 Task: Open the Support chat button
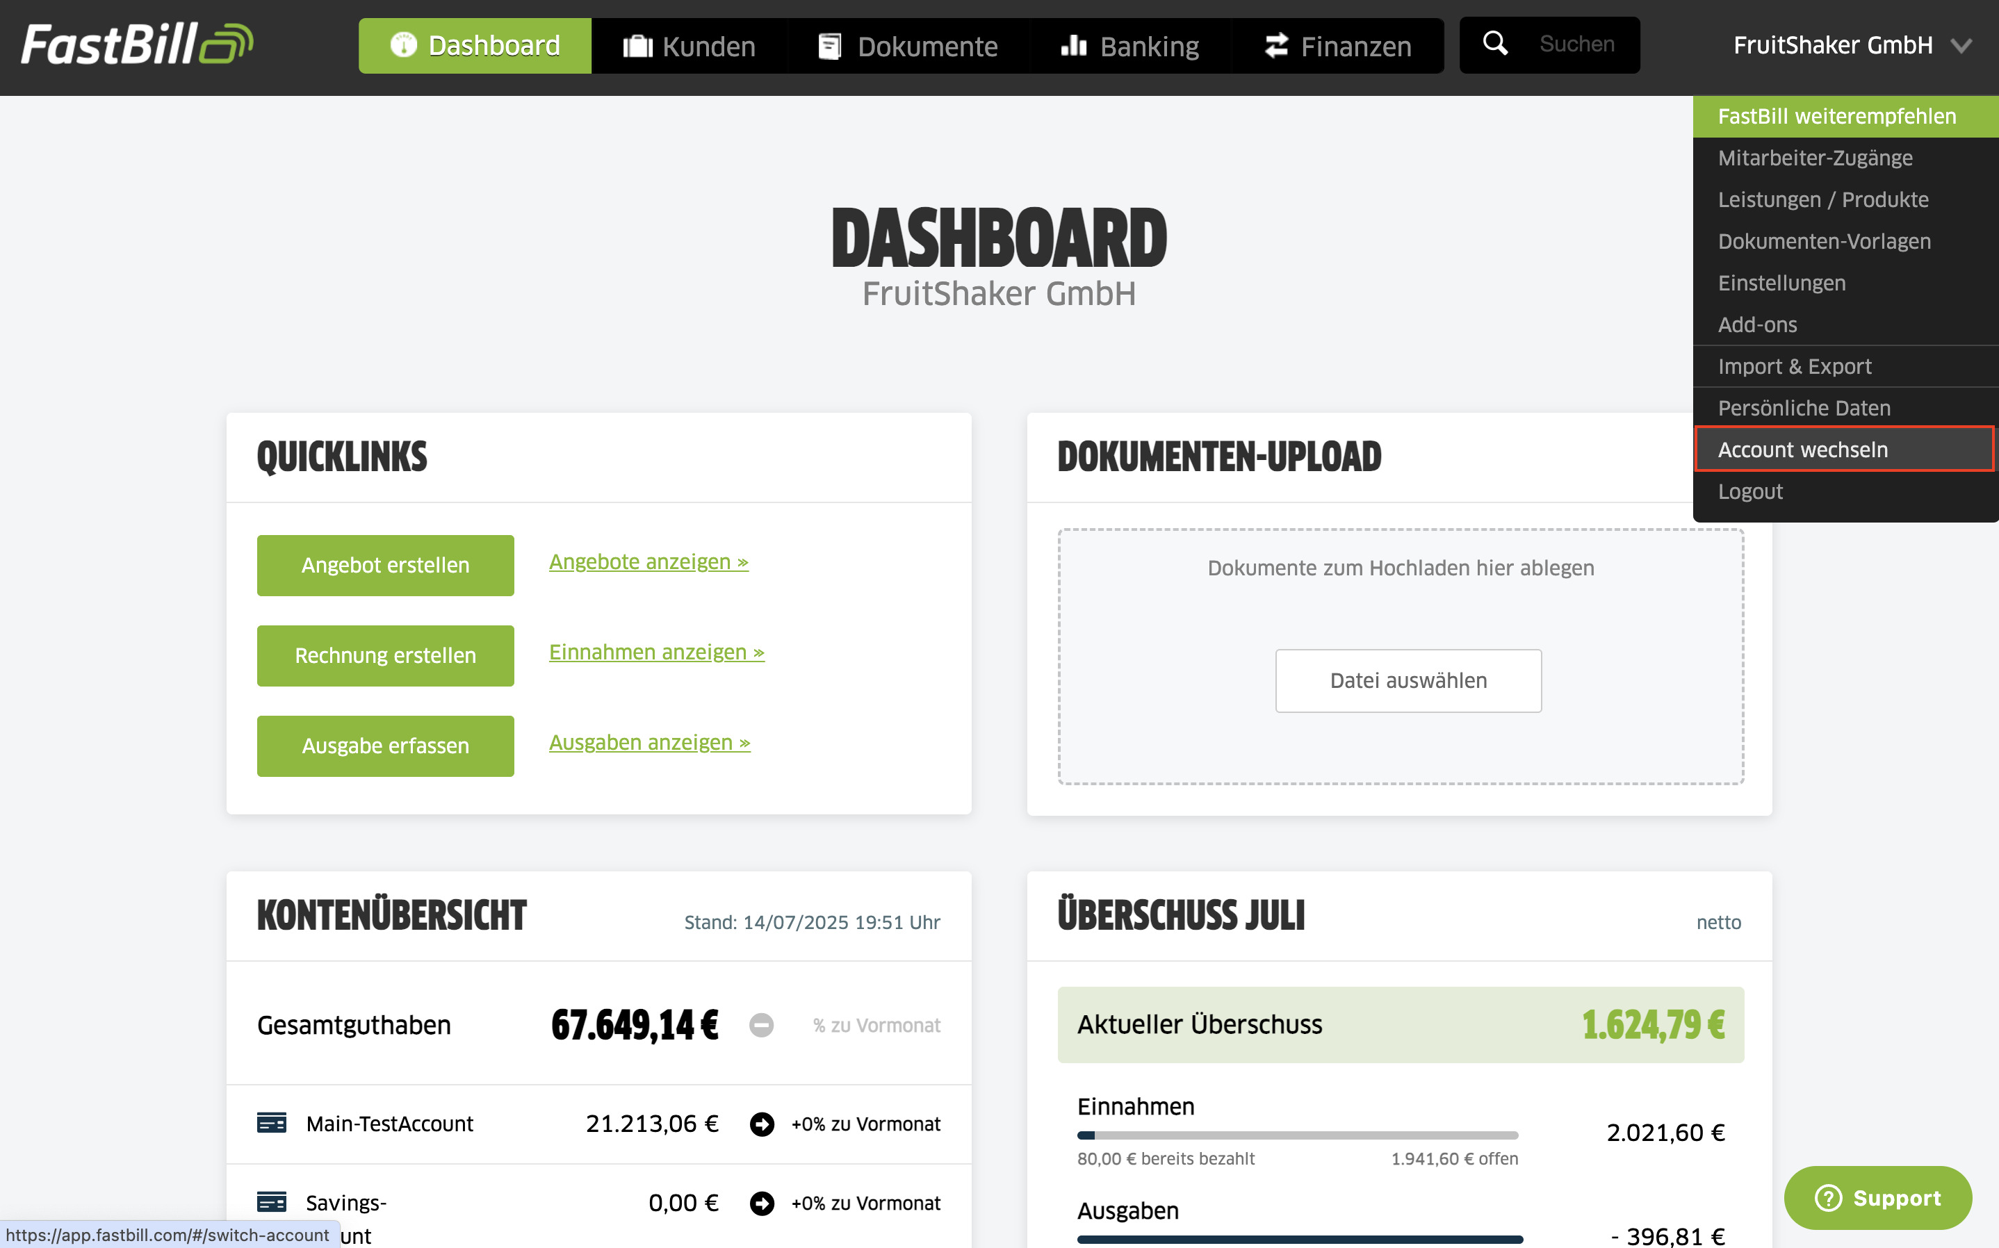tap(1877, 1198)
